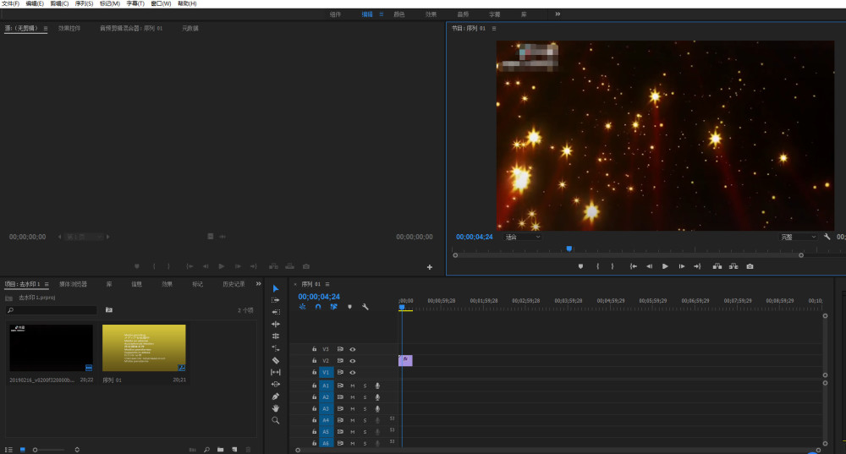Switch to 效果控件 tab
846x454 pixels.
(69, 28)
